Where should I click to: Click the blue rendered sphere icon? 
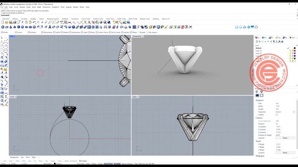click(x=109, y=22)
